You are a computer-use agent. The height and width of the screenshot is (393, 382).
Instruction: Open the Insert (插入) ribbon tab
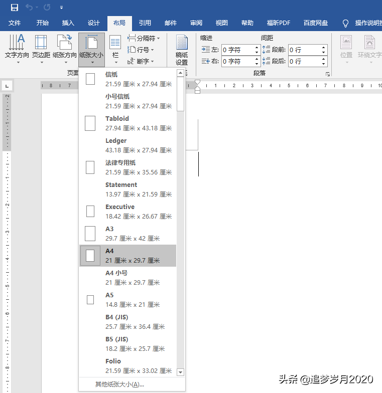point(68,23)
